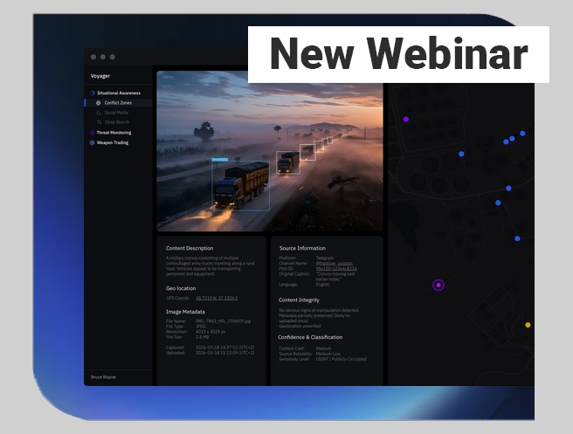Open the Weapon Trading section label
Image resolution: width=573 pixels, height=434 pixels.
(x=113, y=143)
